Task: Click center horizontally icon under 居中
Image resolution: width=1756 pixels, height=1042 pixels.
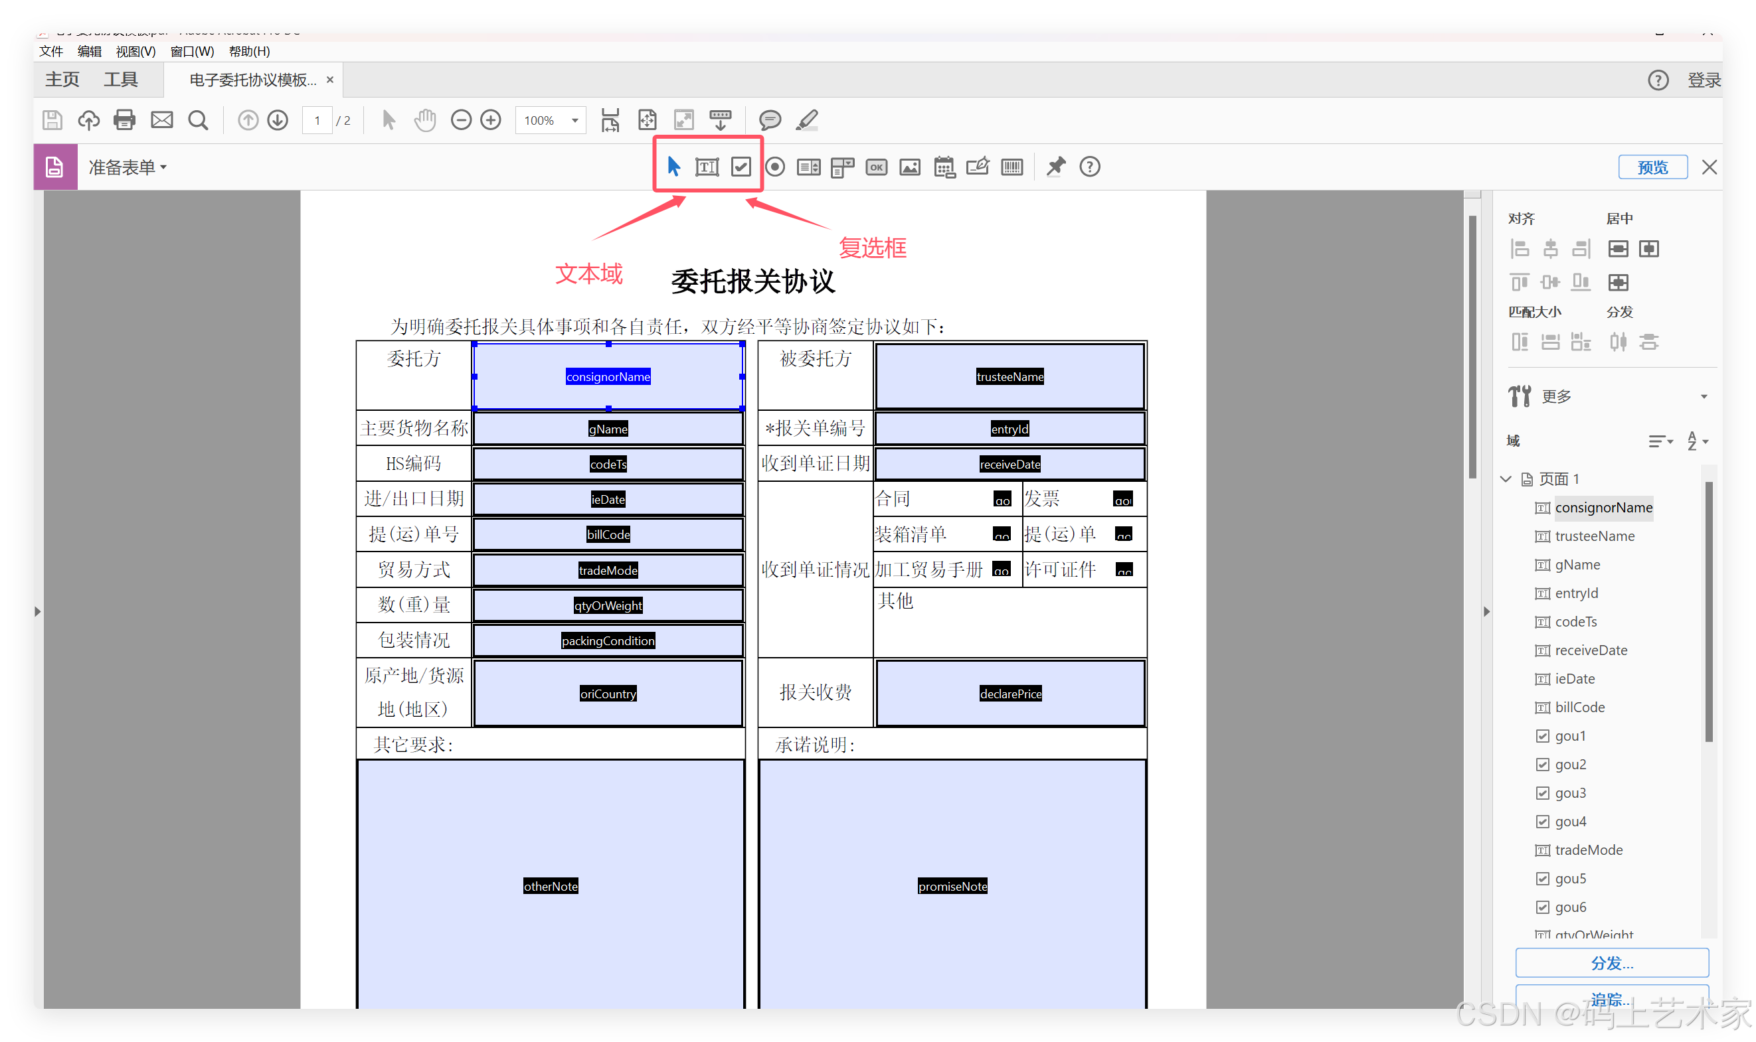Action: tap(1648, 249)
